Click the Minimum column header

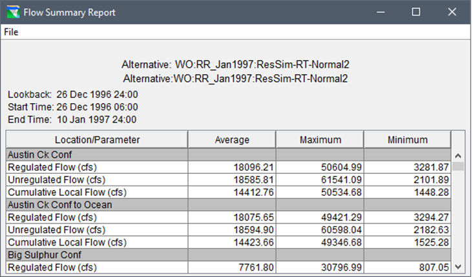click(x=408, y=140)
